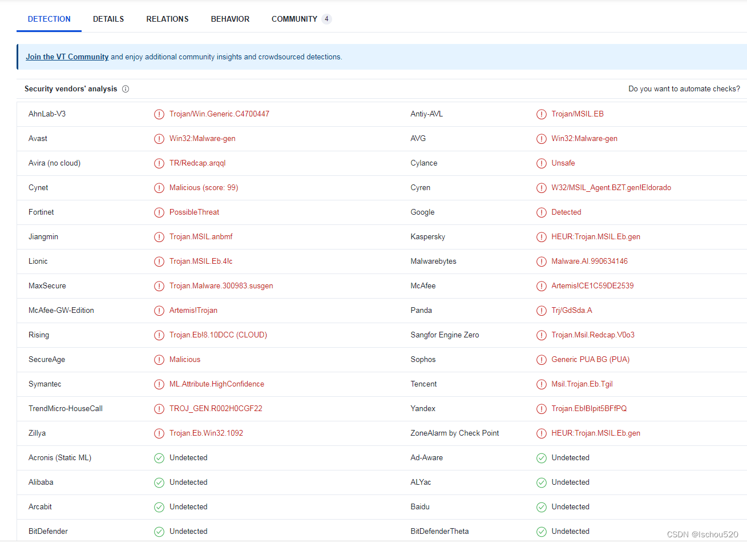The image size is (747, 543).
Task: Switch to the RELATIONS tab
Action: [167, 19]
